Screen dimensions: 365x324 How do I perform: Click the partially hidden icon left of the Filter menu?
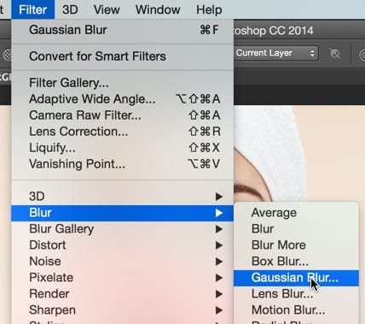[7, 54]
